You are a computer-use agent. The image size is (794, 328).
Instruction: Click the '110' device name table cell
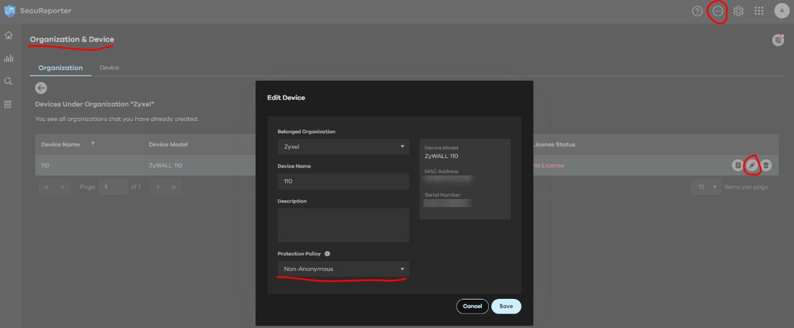coord(45,166)
